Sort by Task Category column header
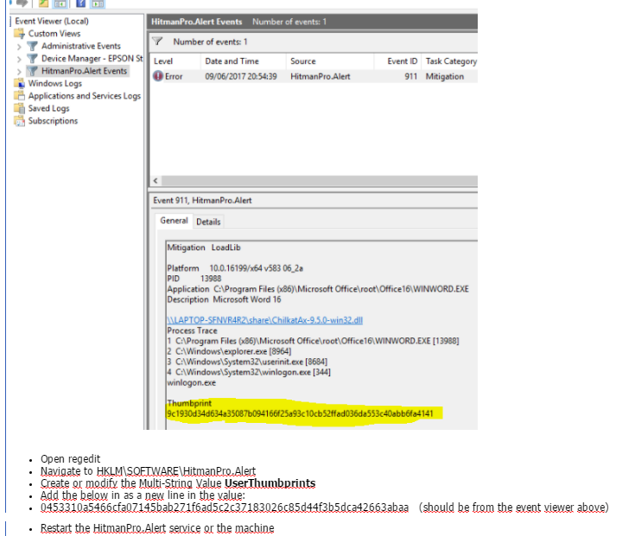This screenshot has height=536, width=622. (x=450, y=61)
